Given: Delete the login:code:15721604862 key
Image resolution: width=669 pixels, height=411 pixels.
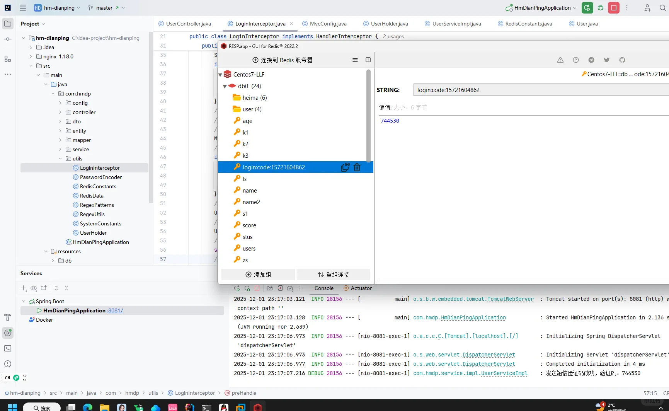Looking at the screenshot, I should [357, 167].
